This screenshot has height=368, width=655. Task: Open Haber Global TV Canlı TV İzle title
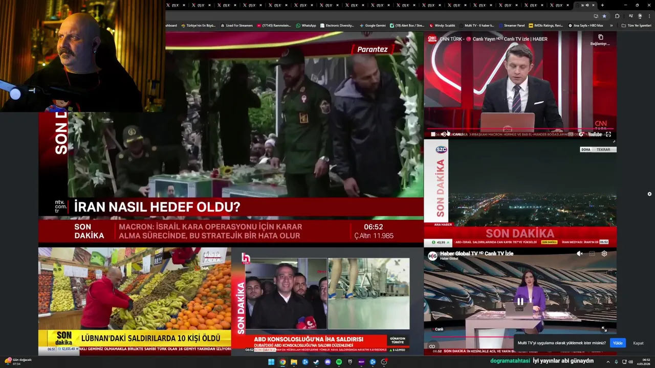pos(476,254)
